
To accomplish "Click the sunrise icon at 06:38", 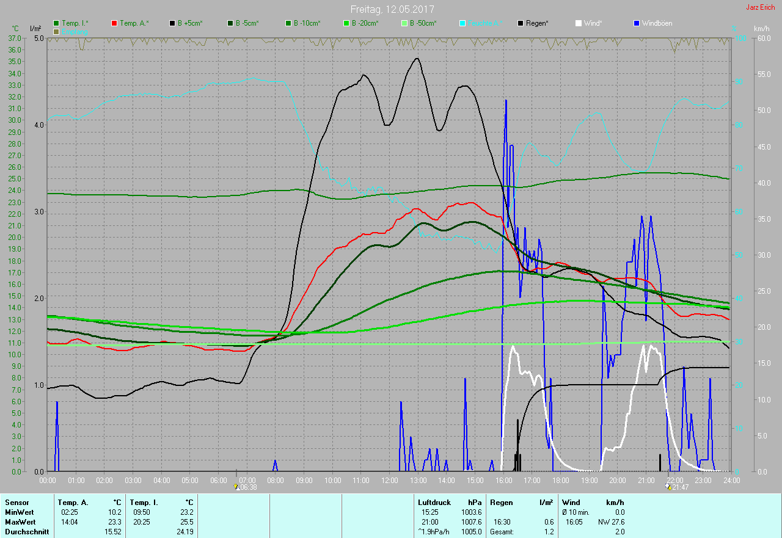I will point(236,487).
